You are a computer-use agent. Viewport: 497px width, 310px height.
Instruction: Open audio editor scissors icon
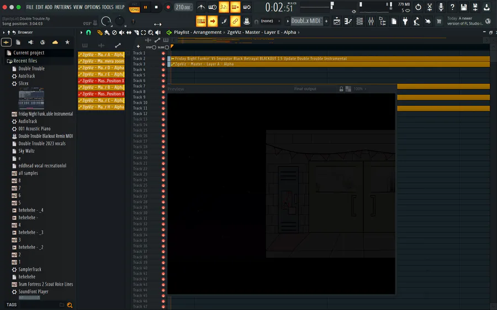coord(430,7)
